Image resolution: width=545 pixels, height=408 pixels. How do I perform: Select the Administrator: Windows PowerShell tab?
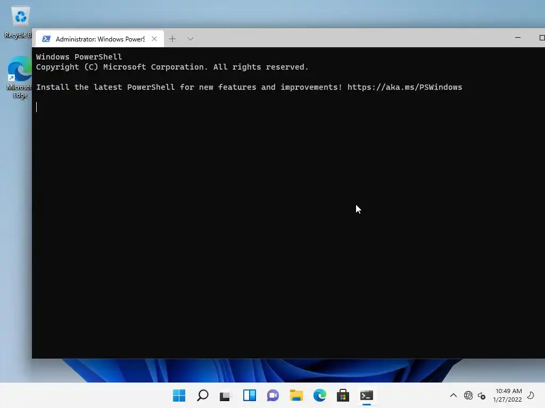(x=100, y=39)
